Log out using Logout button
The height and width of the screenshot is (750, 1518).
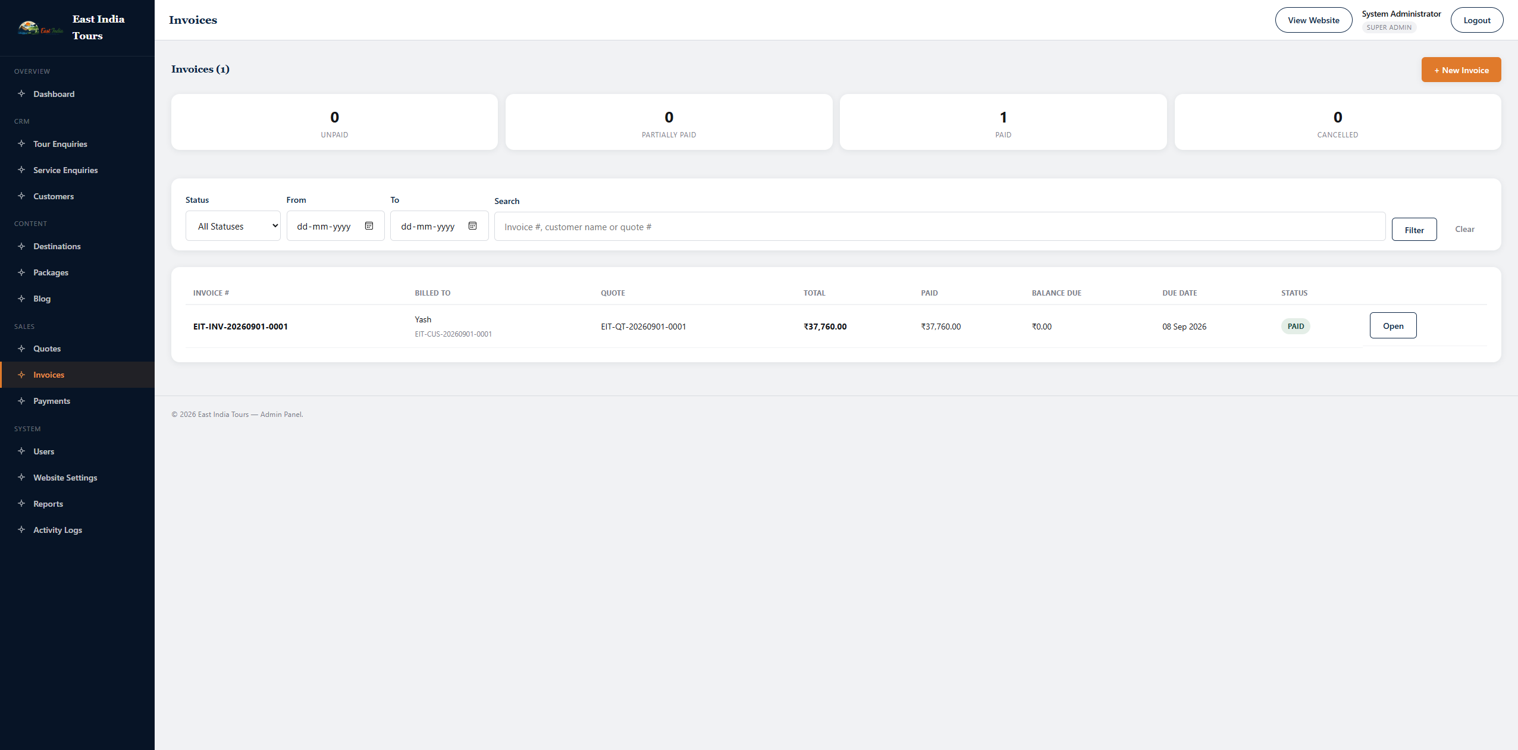[x=1476, y=20]
